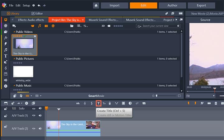Switch to Effects: Audio effects tab
The width and height of the screenshot is (224, 140).
pyautogui.click(x=30, y=20)
